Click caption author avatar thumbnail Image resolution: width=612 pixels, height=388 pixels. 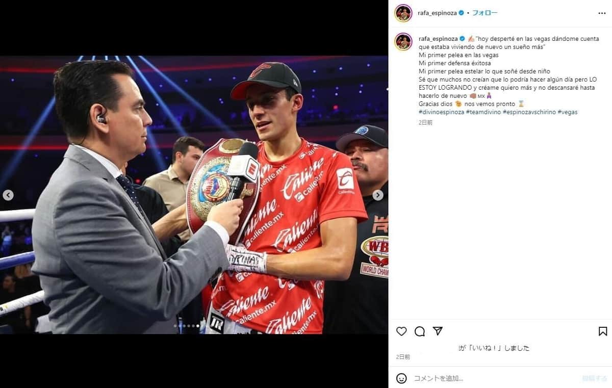[403, 42]
